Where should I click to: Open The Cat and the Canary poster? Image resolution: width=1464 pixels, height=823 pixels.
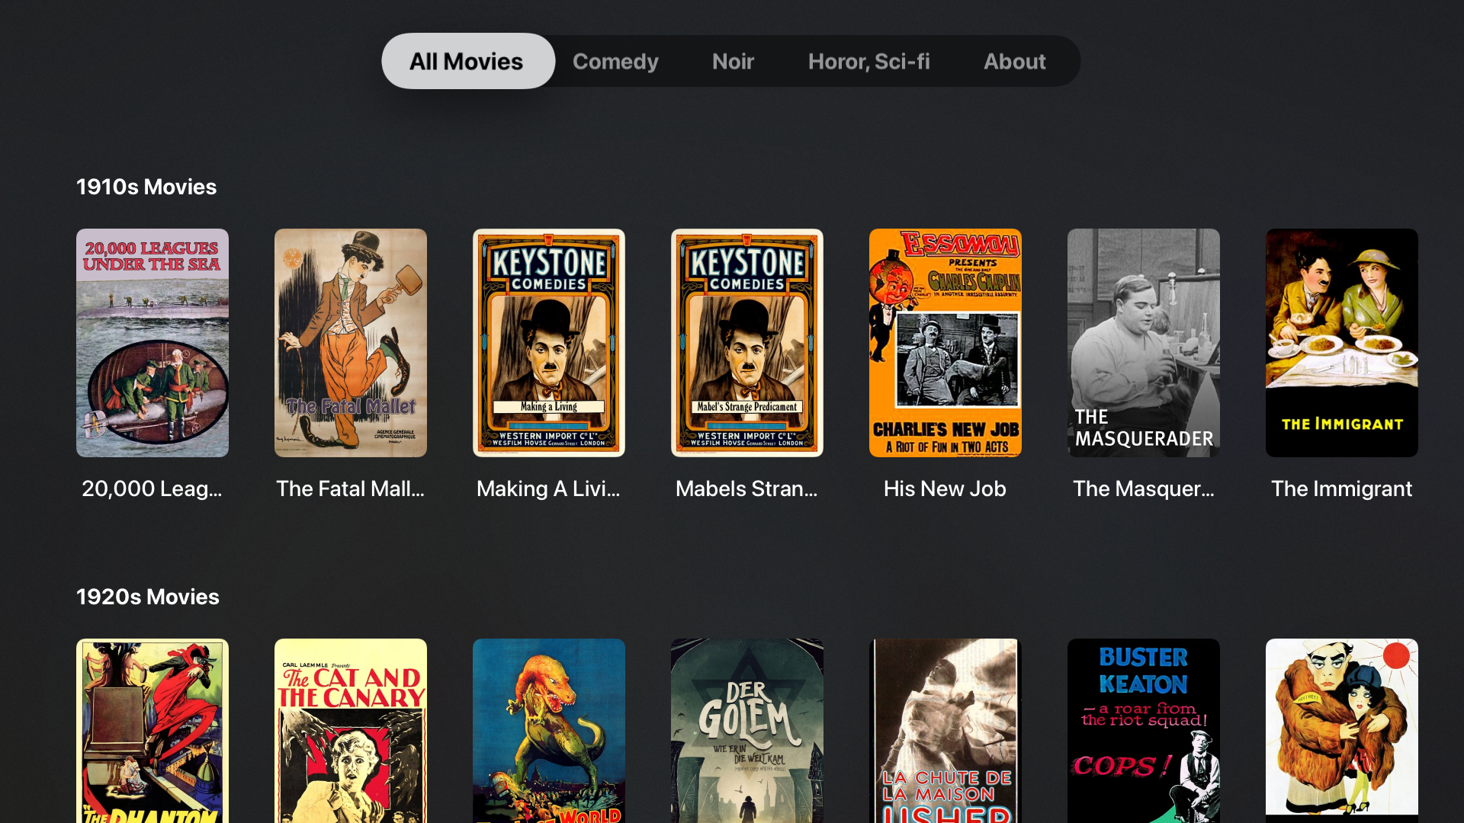(351, 730)
